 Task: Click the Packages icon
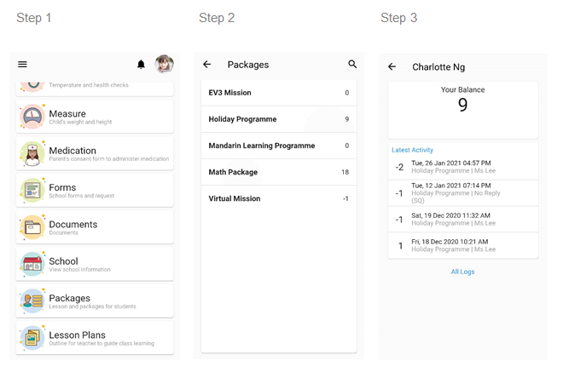point(32,301)
